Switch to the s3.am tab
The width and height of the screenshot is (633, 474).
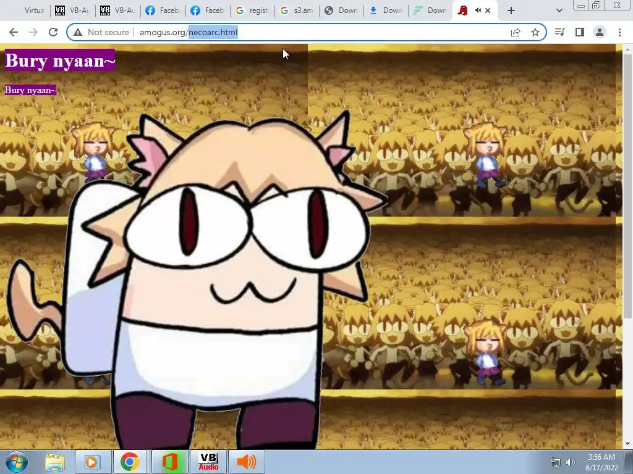tap(297, 10)
